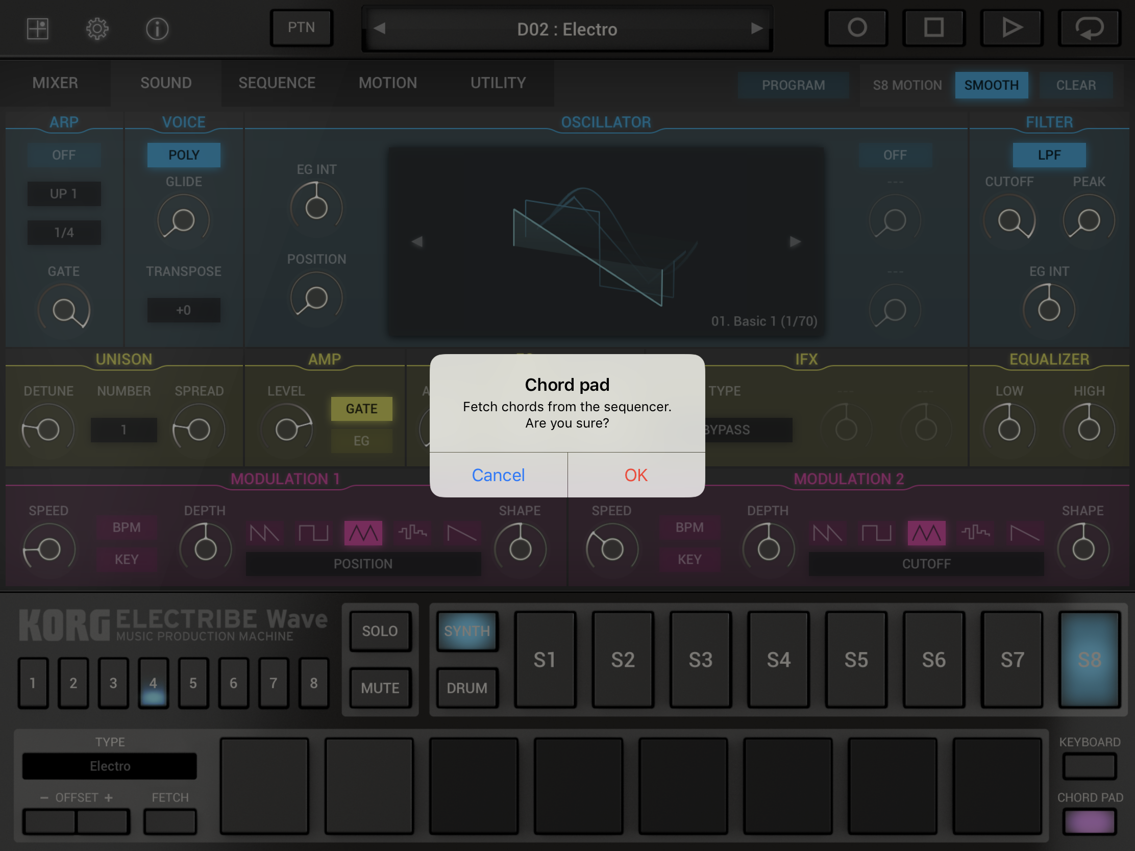Open Modulation 2 CUTOFF destination selector
This screenshot has height=851, width=1135.
[926, 564]
